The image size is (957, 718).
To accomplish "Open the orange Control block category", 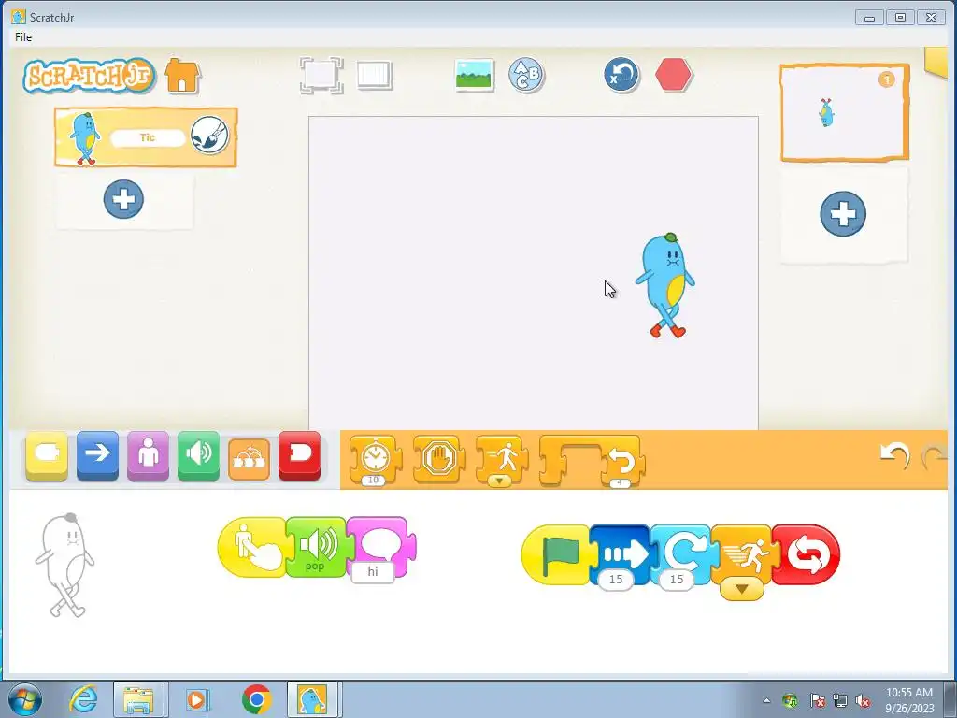I will click(x=249, y=459).
